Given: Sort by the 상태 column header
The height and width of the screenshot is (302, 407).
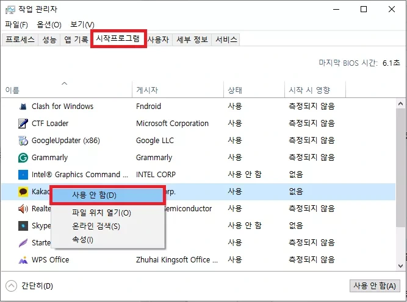Looking at the screenshot, I should (254, 90).
